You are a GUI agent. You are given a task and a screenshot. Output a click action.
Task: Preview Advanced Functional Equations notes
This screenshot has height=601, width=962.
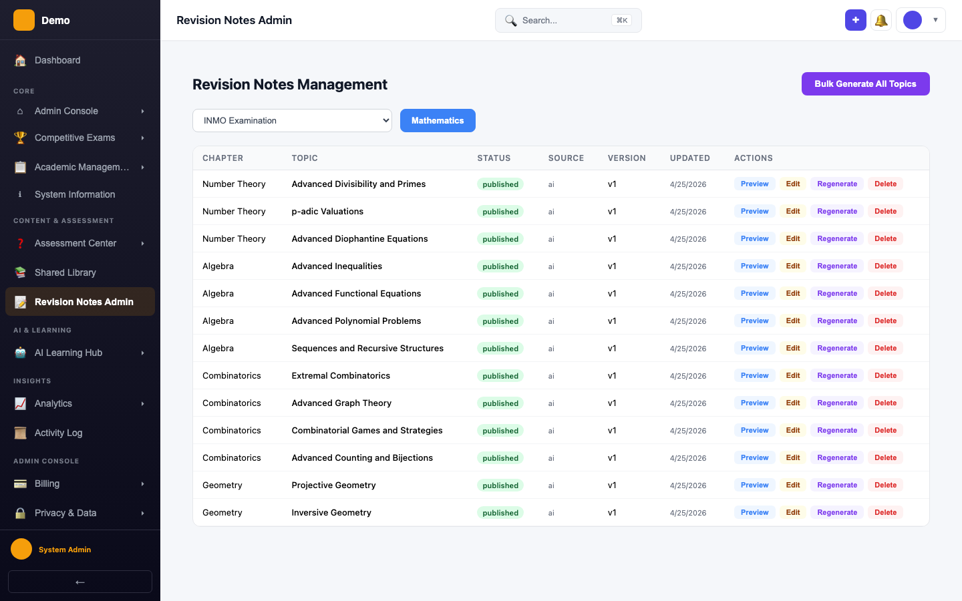(x=754, y=293)
